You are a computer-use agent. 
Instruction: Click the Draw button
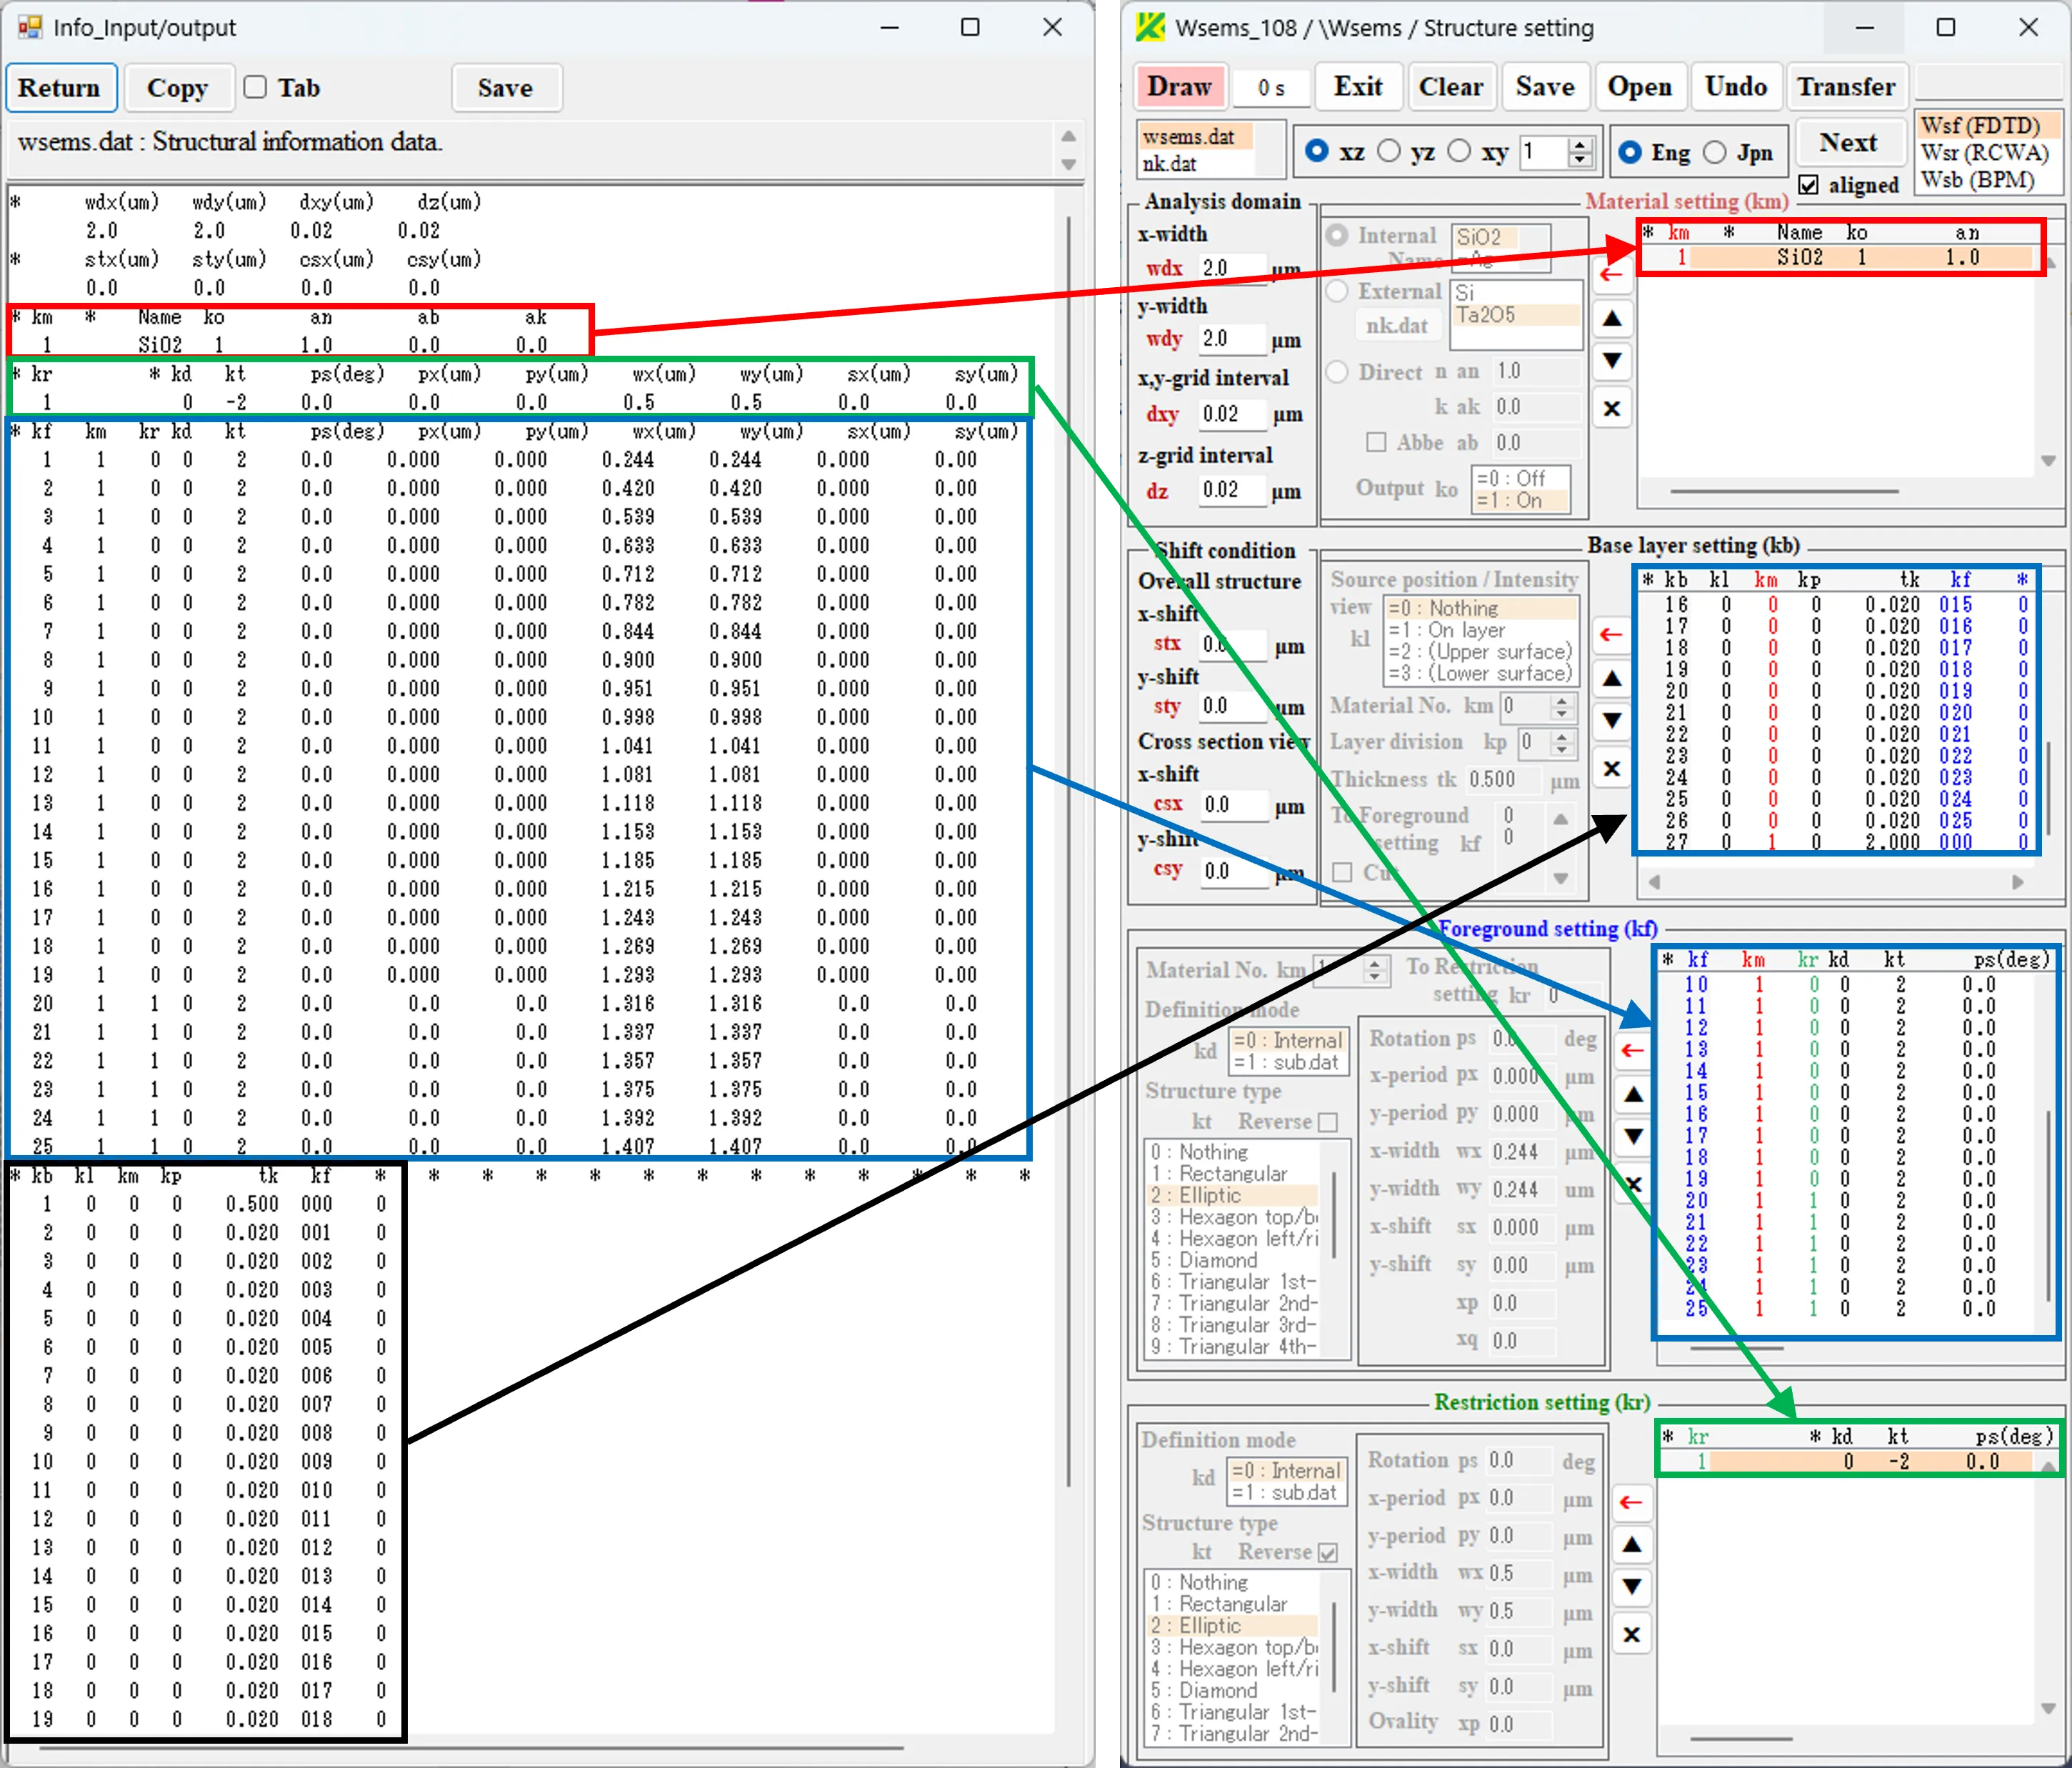click(1180, 86)
